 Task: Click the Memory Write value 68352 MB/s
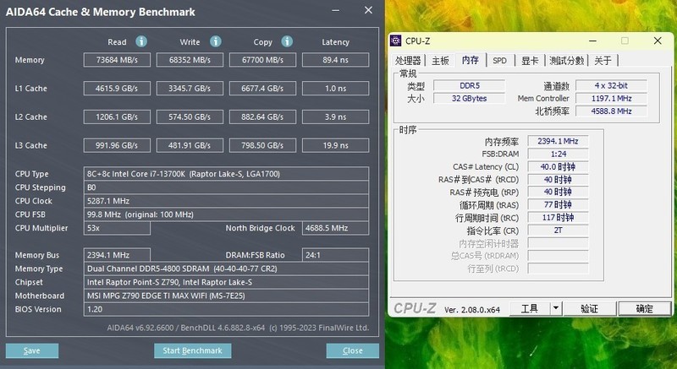tap(190, 60)
